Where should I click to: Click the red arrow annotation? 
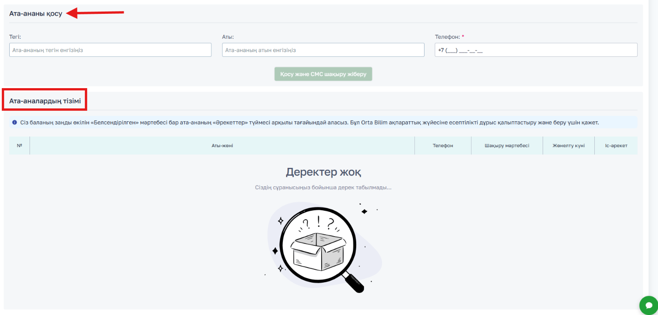pyautogui.click(x=95, y=13)
